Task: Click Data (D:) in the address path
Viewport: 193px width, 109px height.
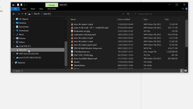Action: [x=47, y=14]
